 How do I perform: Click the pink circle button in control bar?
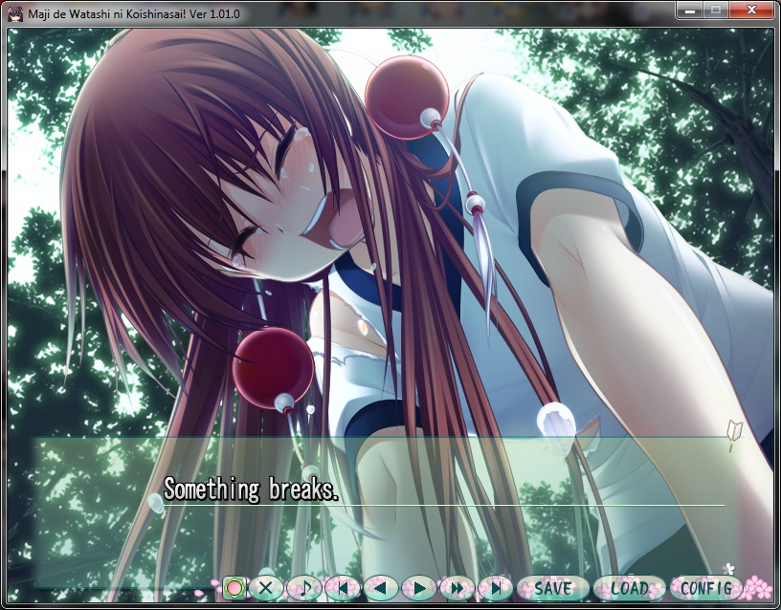point(234,589)
